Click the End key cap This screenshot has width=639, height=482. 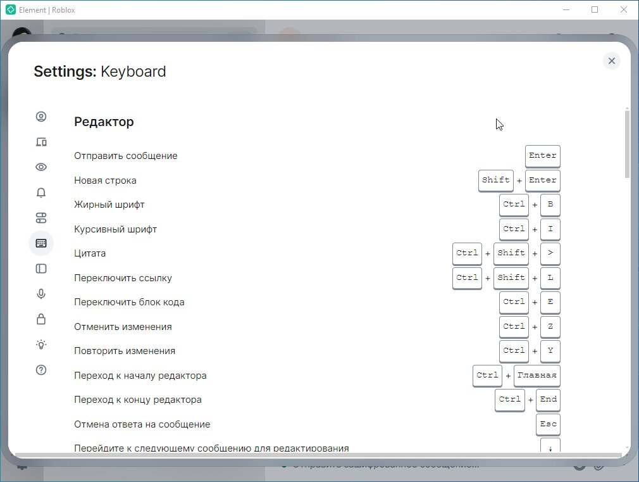548,400
